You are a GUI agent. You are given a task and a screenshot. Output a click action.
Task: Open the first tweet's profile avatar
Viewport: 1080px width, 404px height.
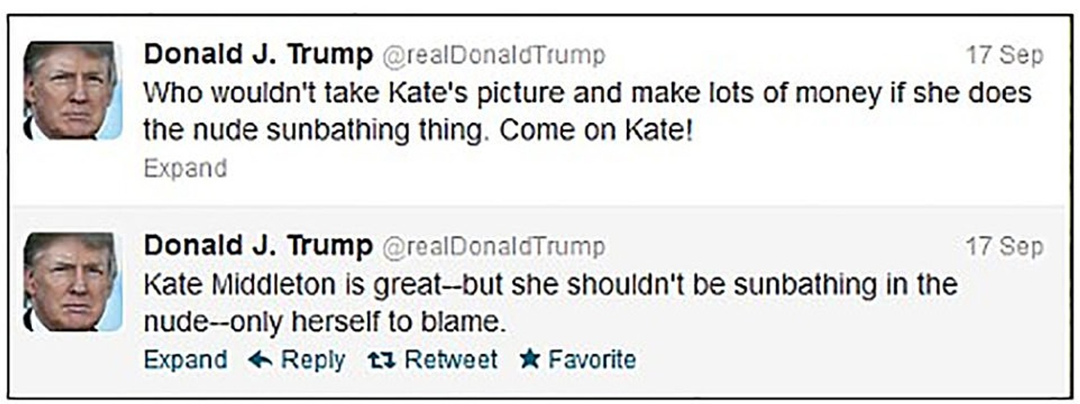point(72,90)
